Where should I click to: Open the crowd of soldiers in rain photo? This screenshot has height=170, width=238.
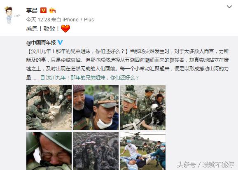point(96,151)
